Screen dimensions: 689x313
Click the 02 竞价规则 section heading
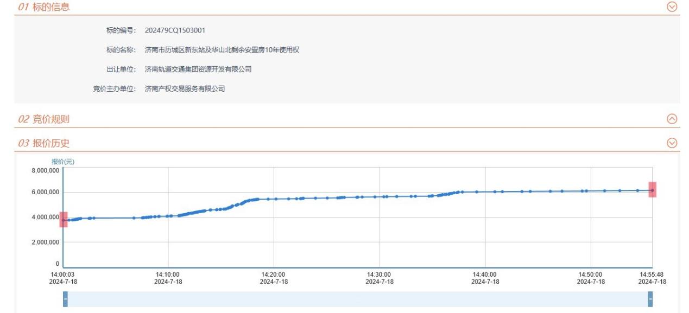44,119
